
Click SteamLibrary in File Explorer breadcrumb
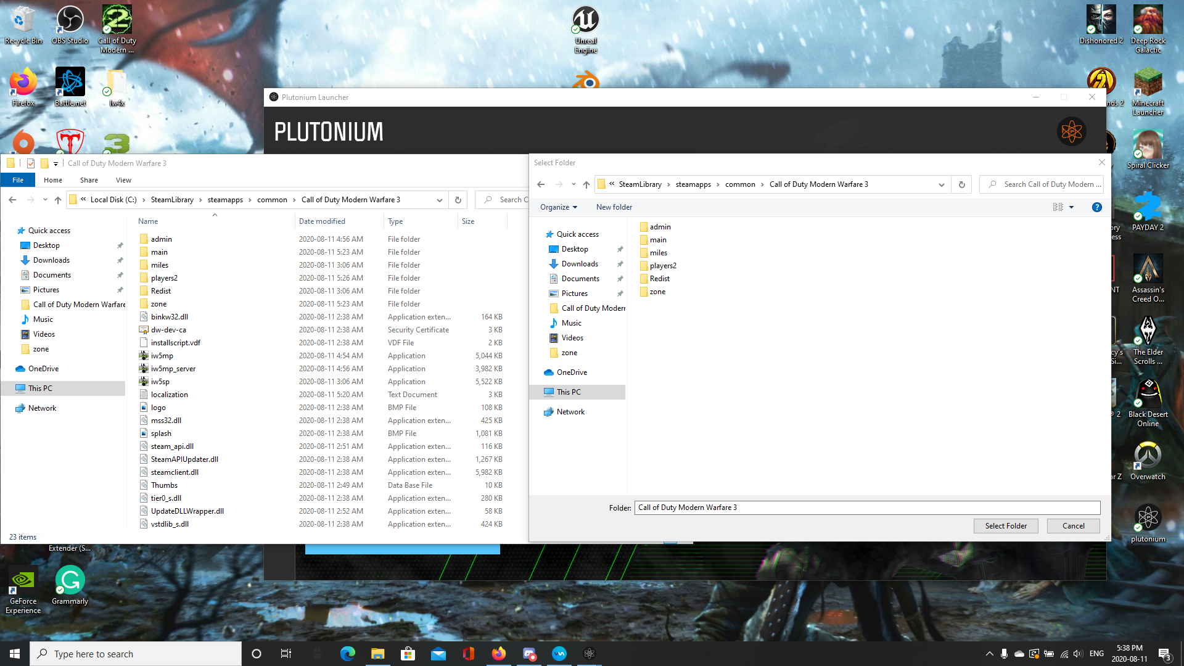(172, 200)
